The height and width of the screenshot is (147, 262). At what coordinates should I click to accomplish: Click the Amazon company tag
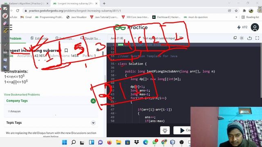coord(14,111)
